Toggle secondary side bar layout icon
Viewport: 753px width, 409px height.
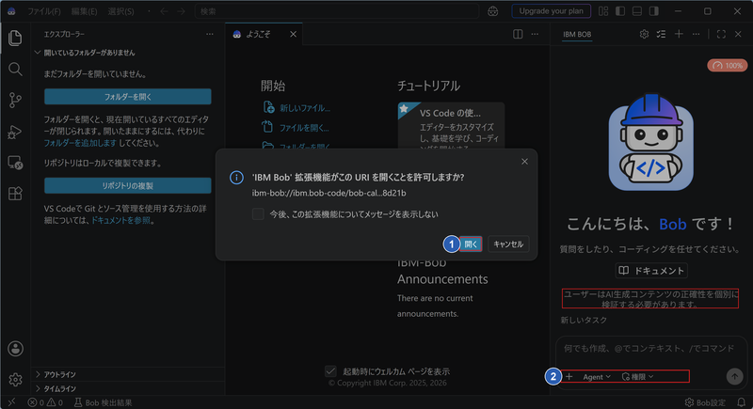tap(654, 11)
